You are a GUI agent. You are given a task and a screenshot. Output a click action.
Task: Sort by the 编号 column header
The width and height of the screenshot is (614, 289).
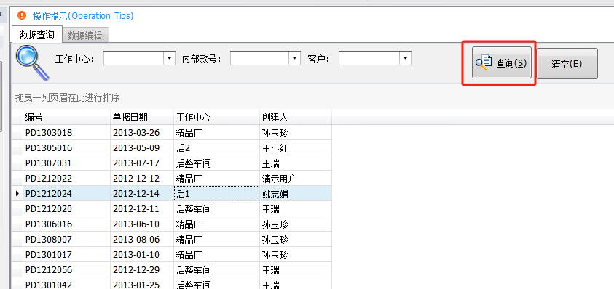point(66,117)
